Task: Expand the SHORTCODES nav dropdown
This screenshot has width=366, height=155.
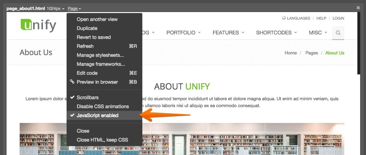Action: (277, 33)
